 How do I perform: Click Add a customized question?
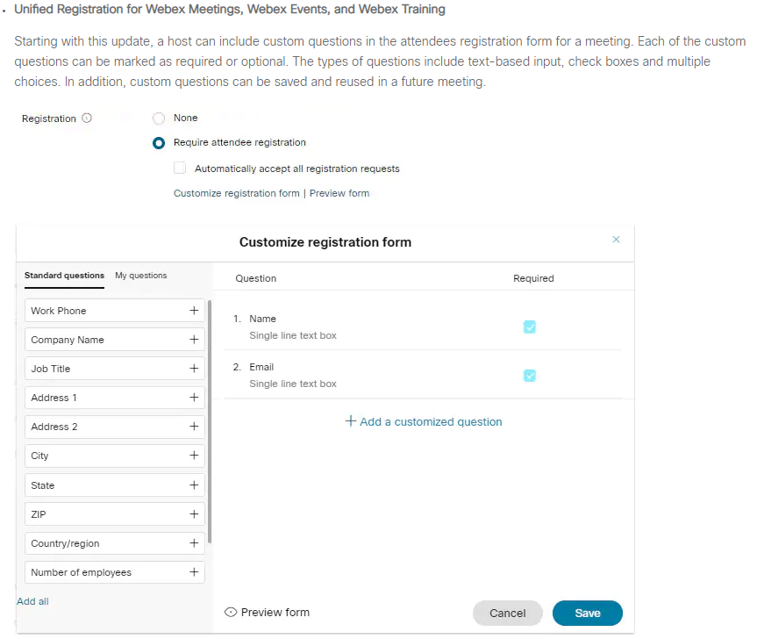pos(424,421)
